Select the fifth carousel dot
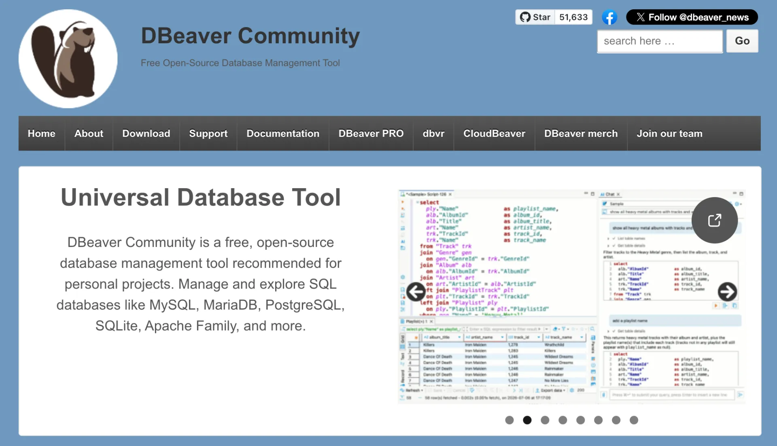777x446 pixels. pyautogui.click(x=581, y=420)
